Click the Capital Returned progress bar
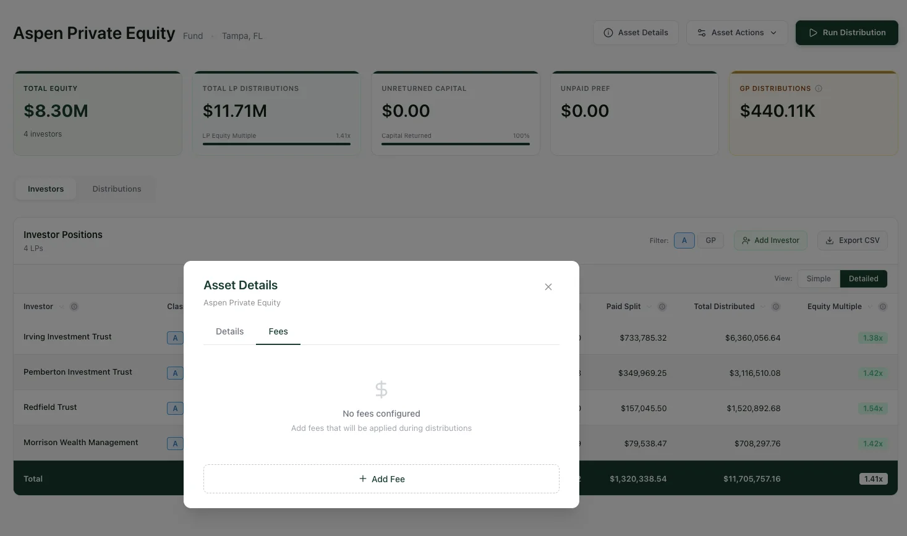Image resolution: width=907 pixels, height=536 pixels. point(455,143)
